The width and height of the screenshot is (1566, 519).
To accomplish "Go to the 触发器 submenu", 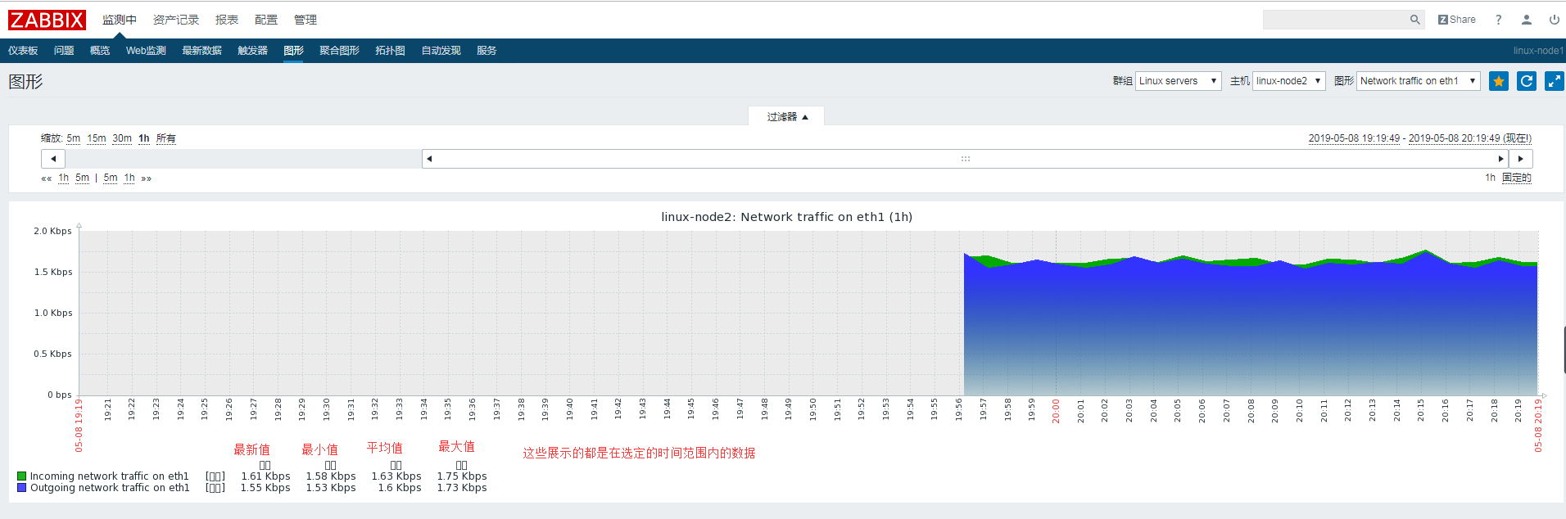I will pos(252,51).
